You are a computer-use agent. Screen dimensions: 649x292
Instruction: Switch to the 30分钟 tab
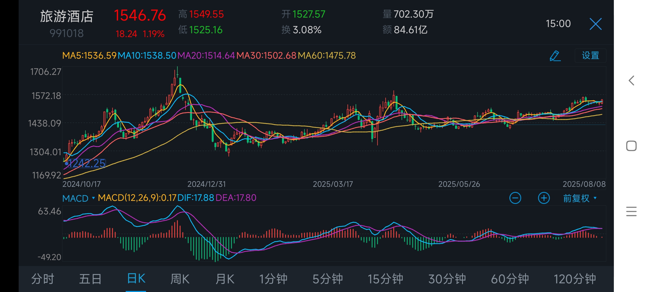447,279
